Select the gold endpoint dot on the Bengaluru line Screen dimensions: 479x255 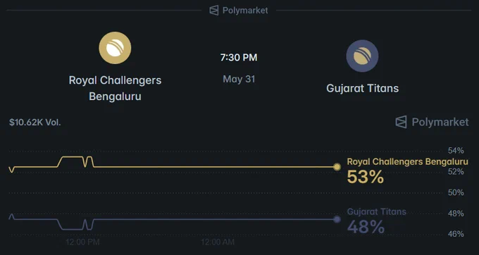[x=337, y=167]
